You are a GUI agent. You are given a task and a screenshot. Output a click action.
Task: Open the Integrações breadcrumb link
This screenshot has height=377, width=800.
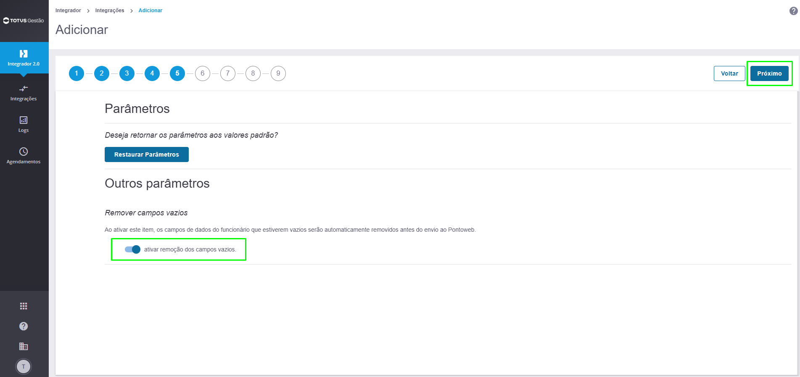[110, 10]
